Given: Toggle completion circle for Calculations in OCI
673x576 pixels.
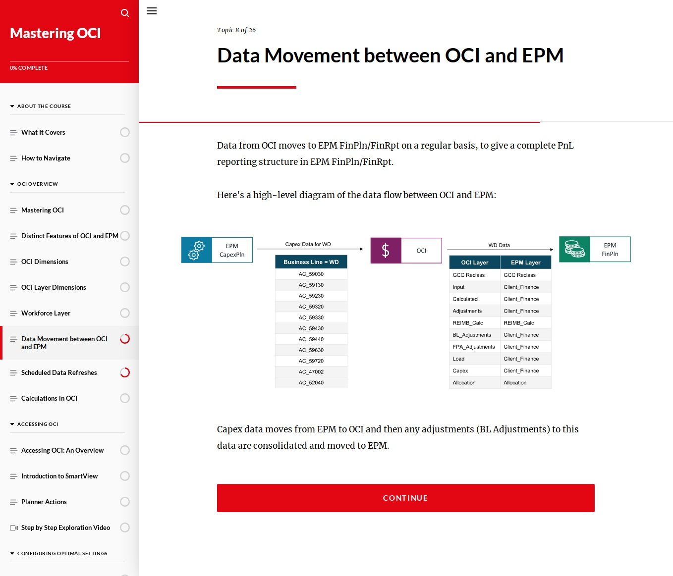Looking at the screenshot, I should (x=125, y=398).
